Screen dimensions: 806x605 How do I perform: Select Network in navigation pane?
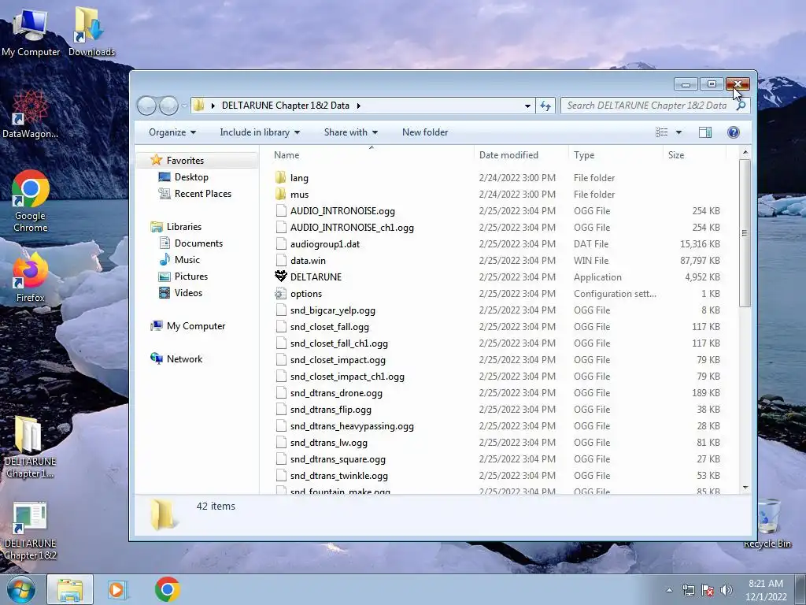(177, 359)
